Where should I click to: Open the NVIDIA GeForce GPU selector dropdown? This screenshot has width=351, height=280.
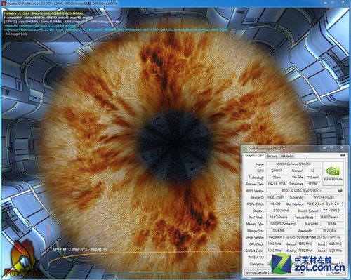click(274, 273)
